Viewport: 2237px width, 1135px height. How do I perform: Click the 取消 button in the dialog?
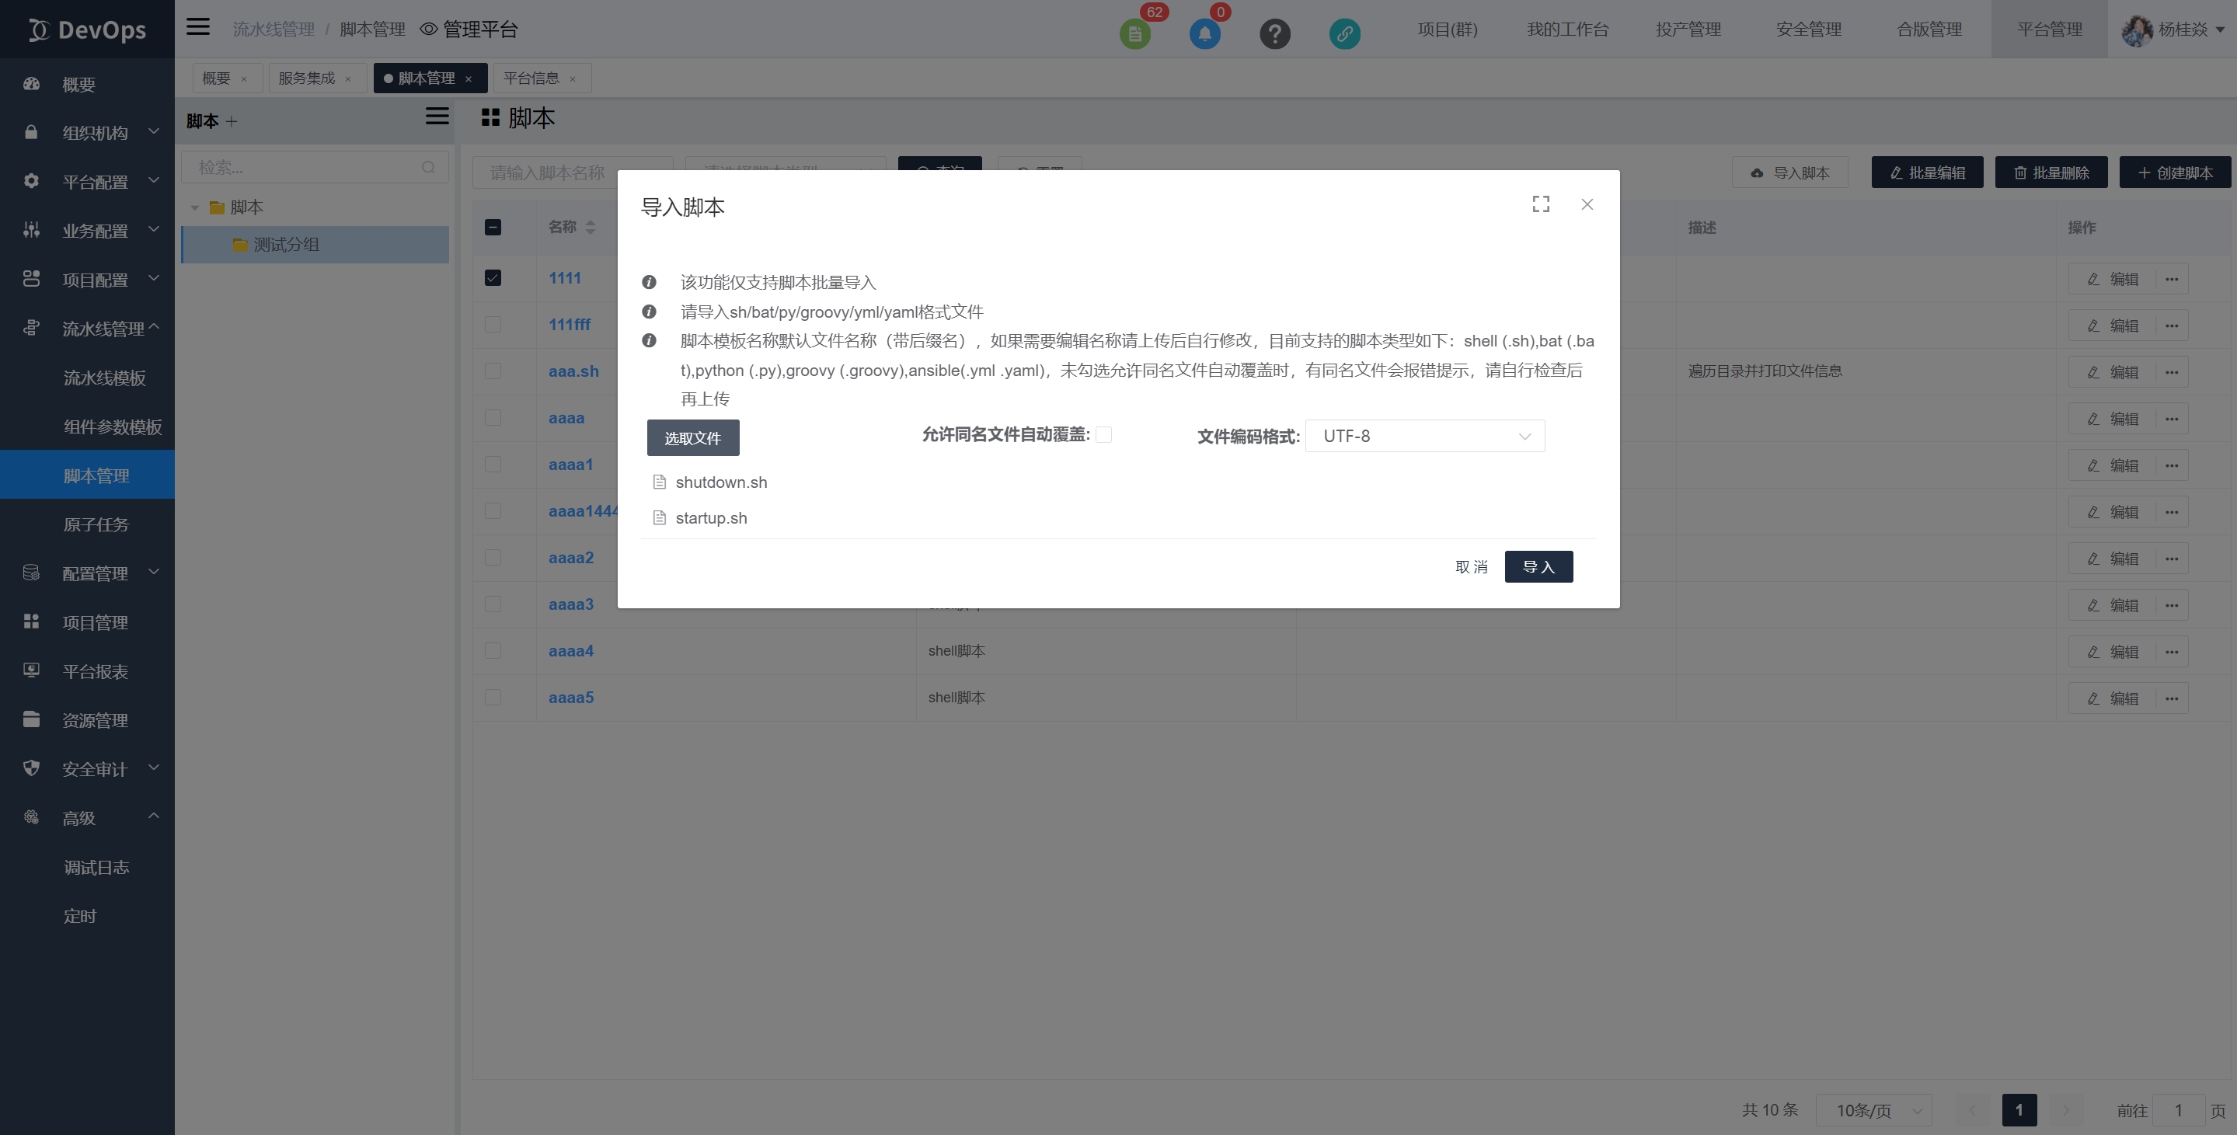pyautogui.click(x=1471, y=567)
